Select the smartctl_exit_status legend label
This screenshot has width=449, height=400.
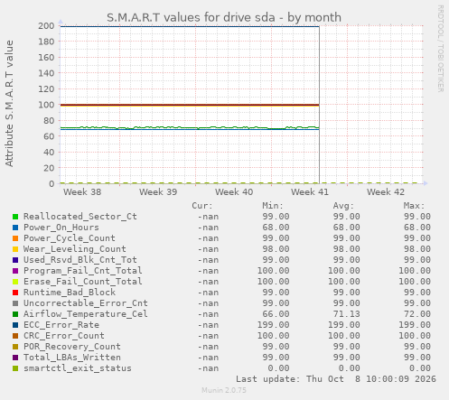(78, 368)
